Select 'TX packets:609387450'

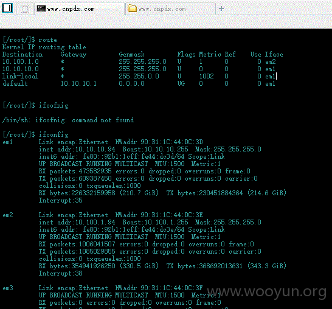tap(75, 179)
